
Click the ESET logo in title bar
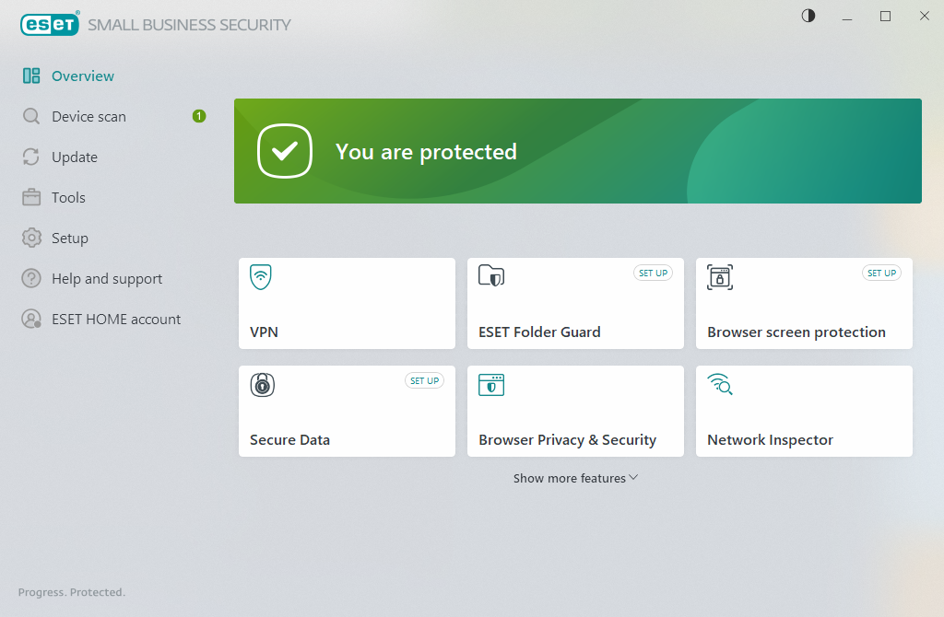50,25
